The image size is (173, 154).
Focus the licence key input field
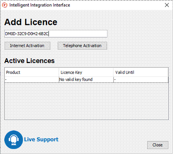pos(56,34)
